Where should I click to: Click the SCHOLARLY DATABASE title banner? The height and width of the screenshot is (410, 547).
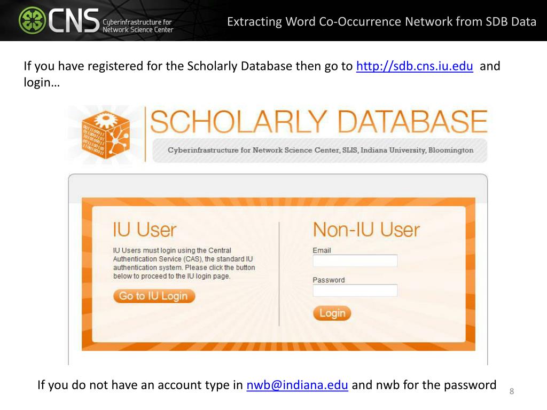coord(318,121)
